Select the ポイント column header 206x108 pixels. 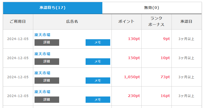click(x=126, y=22)
